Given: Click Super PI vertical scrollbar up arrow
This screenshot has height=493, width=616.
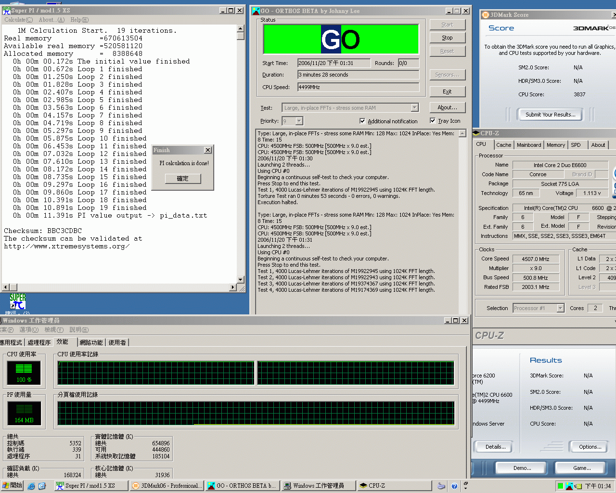Looking at the screenshot, I should 241,29.
